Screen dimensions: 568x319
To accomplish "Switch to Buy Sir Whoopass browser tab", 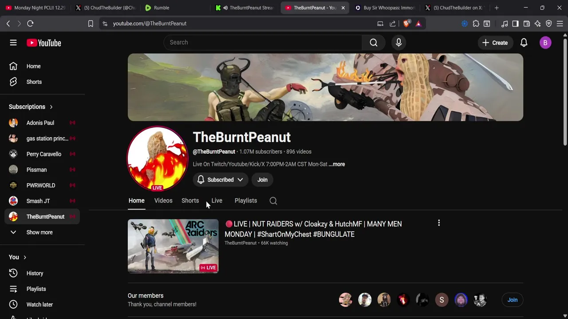I will pos(385,8).
